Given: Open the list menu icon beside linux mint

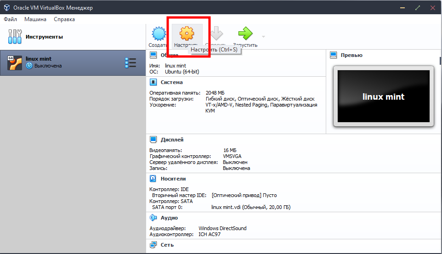Looking at the screenshot, I should [x=130, y=63].
